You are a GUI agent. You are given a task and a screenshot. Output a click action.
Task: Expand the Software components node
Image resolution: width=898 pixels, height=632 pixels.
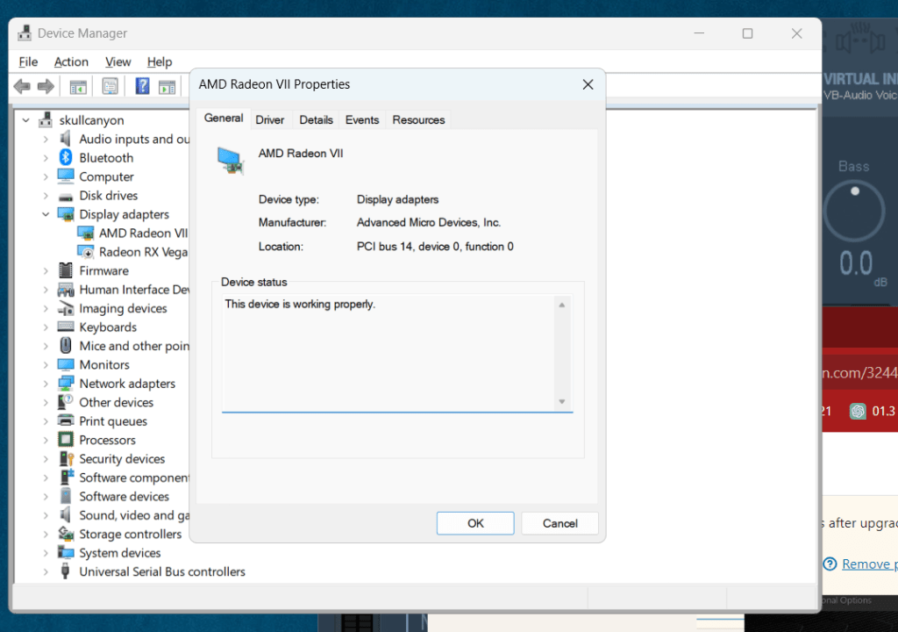pos(46,478)
